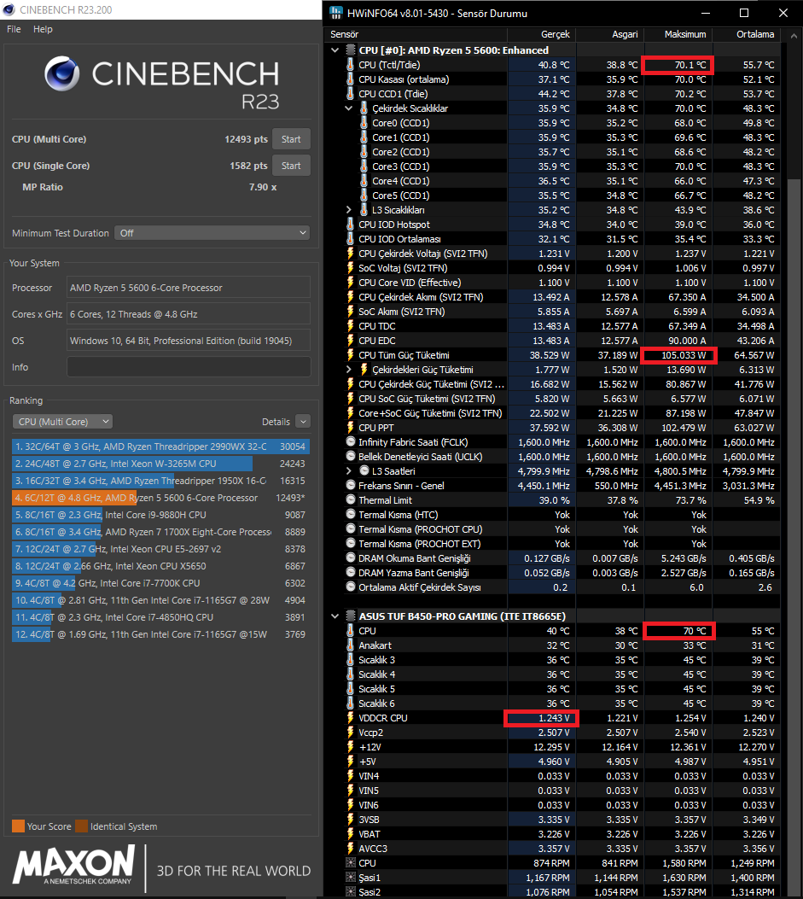Collapse the ASUS TUF B450-PRO GAMING group
The image size is (803, 899).
335,616
